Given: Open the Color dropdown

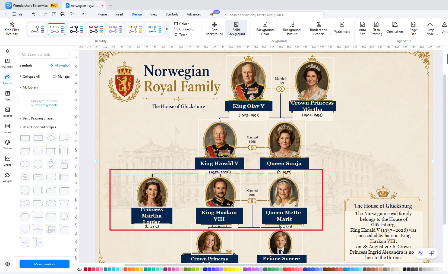Looking at the screenshot, I should (x=182, y=24).
